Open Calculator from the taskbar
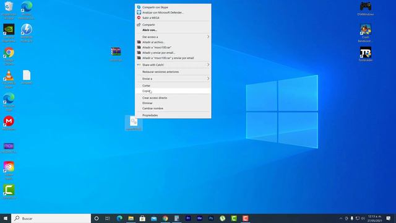The image size is (396, 223). tap(177, 219)
